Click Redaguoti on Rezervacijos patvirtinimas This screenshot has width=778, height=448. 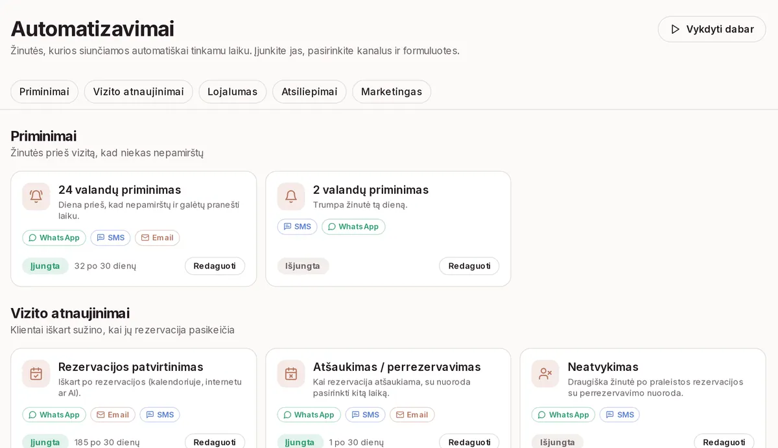tap(215, 442)
